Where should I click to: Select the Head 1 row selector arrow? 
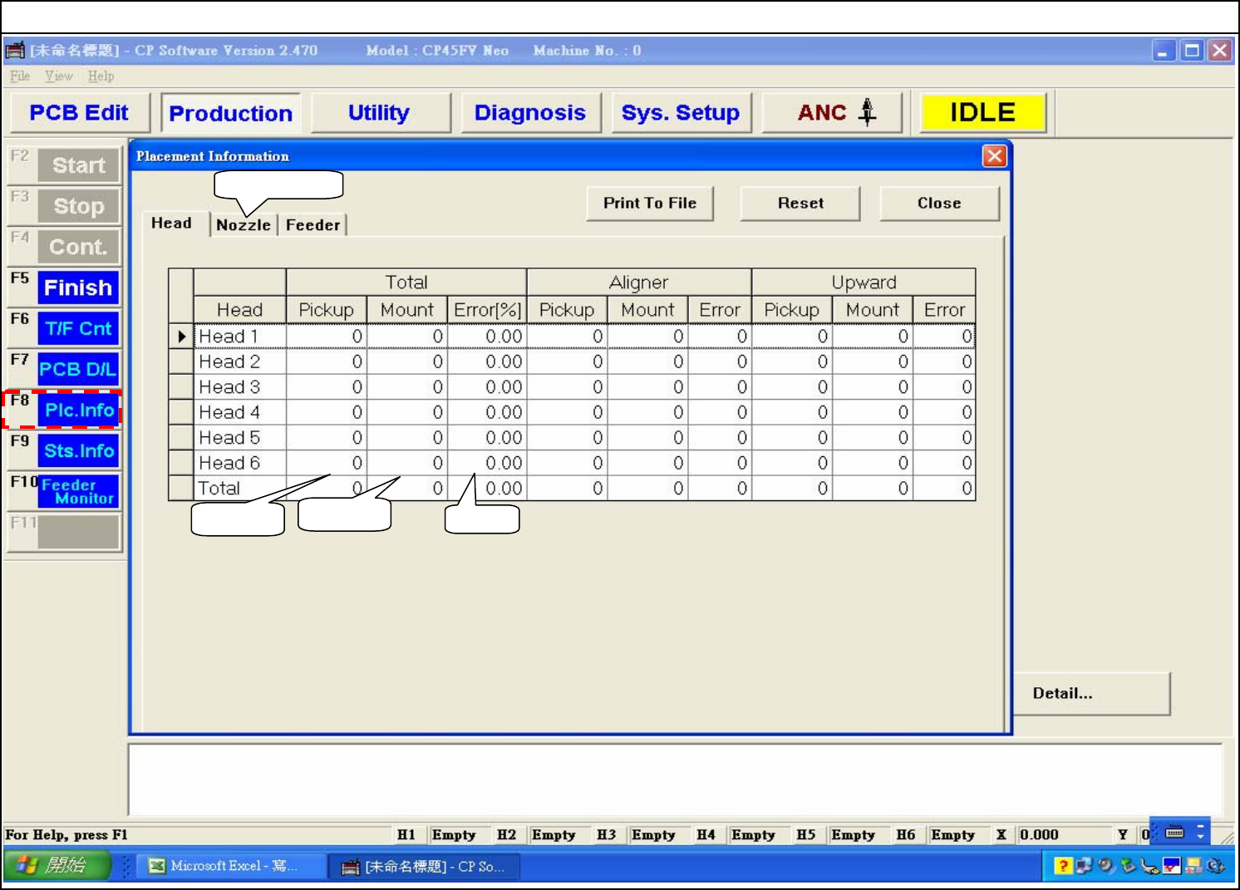(181, 337)
